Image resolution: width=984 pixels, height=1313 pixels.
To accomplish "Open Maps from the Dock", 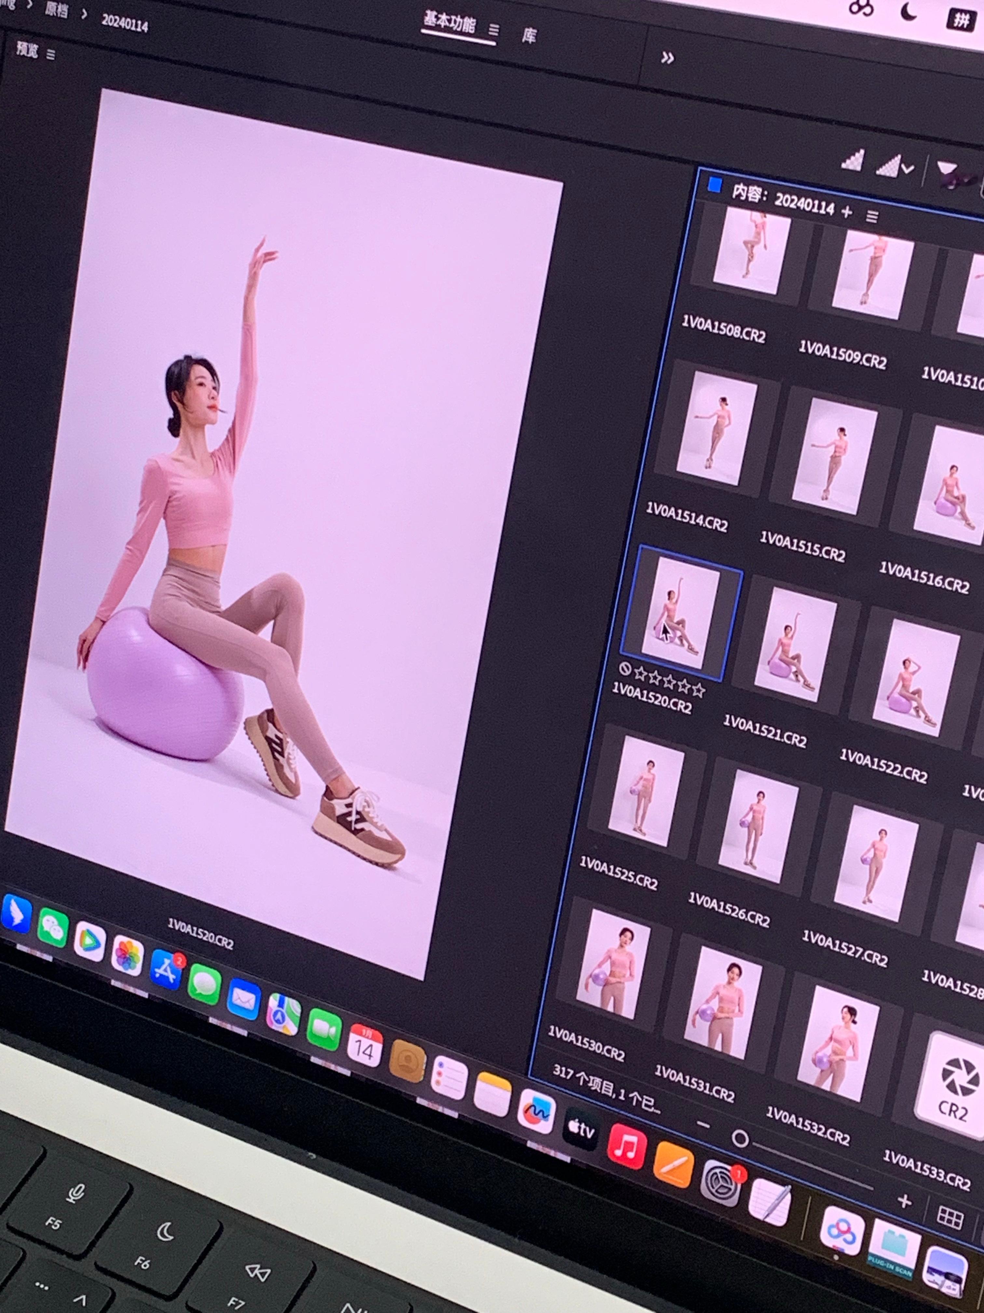I will (283, 1014).
